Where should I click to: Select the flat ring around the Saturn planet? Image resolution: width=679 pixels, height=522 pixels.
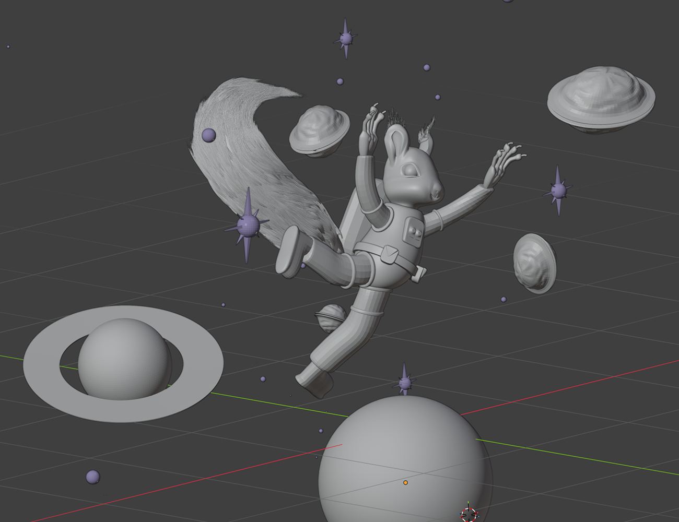click(123, 363)
